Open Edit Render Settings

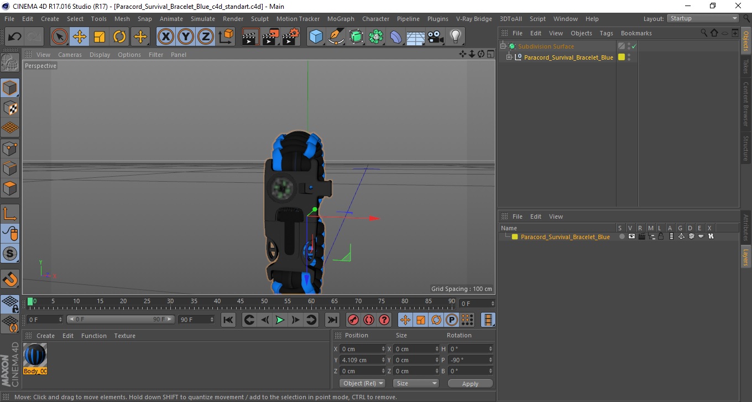(291, 37)
